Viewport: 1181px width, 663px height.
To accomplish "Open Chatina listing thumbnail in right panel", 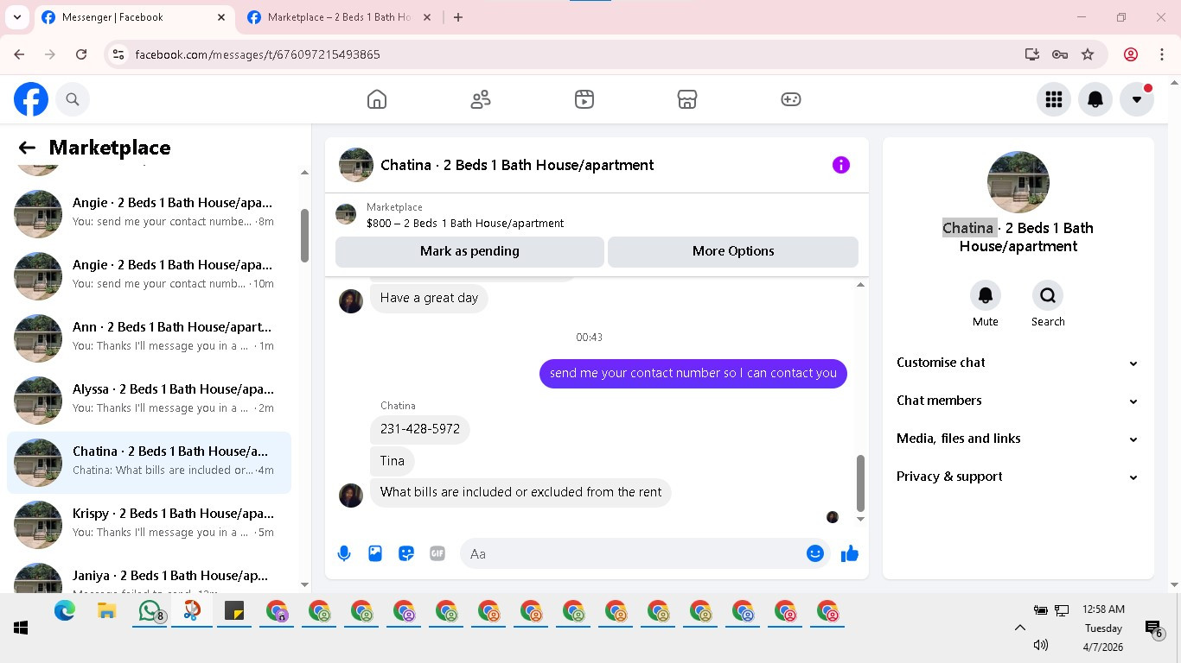I will pos(1018,182).
